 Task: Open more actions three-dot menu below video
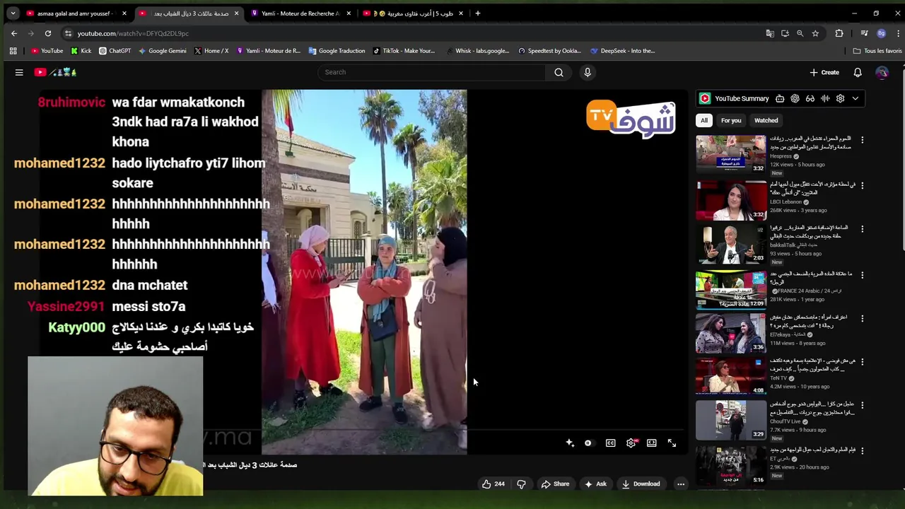[x=680, y=484]
